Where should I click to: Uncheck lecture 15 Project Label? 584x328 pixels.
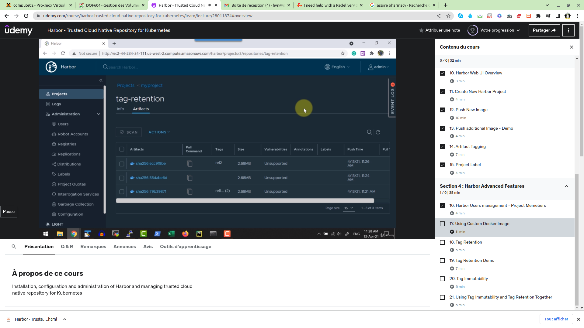pos(442,165)
